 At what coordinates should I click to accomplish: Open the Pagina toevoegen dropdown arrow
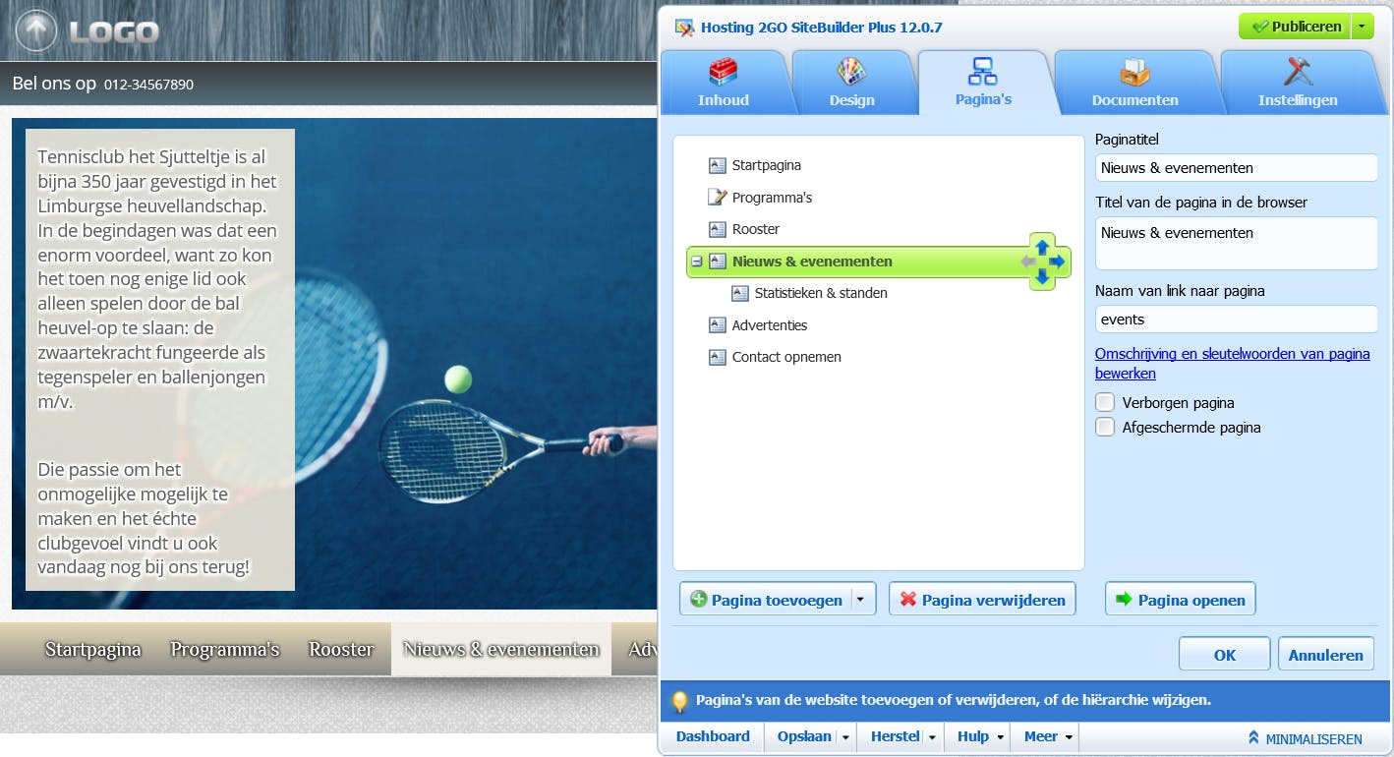pyautogui.click(x=861, y=600)
